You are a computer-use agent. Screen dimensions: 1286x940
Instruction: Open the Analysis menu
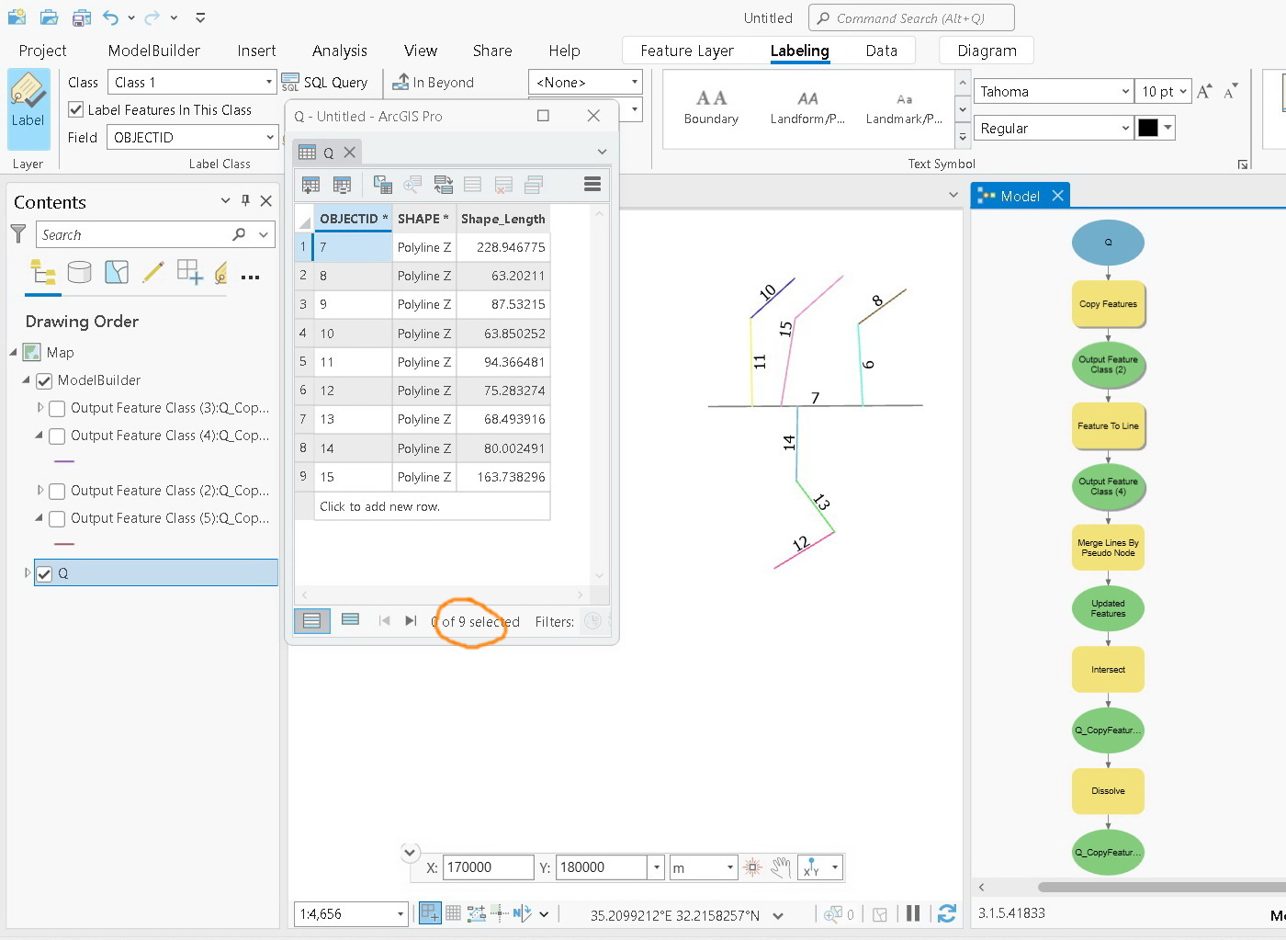click(339, 51)
